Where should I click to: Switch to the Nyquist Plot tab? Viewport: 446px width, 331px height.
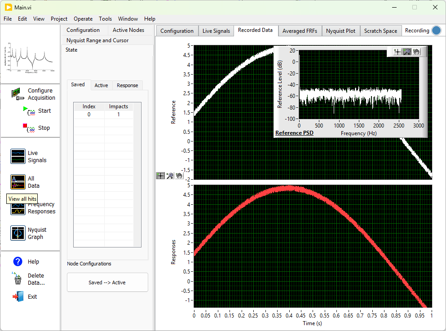[341, 31]
